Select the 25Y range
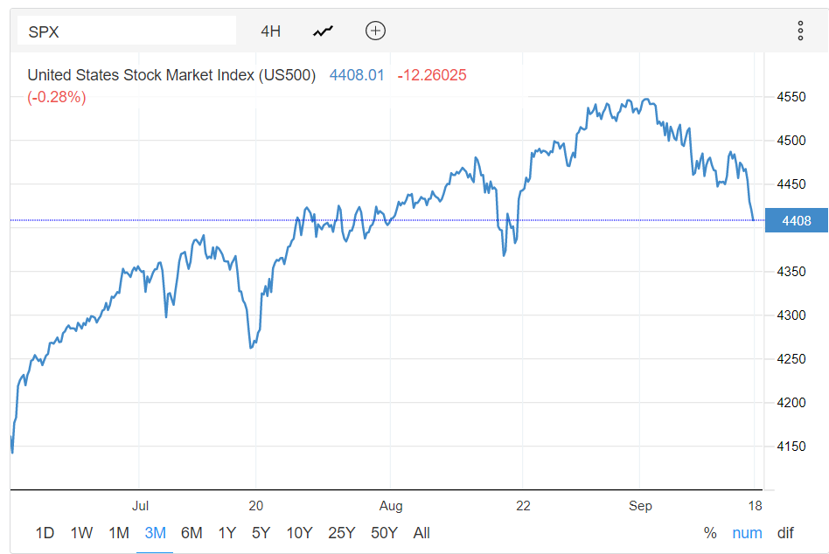Image resolution: width=829 pixels, height=554 pixels. (x=341, y=533)
